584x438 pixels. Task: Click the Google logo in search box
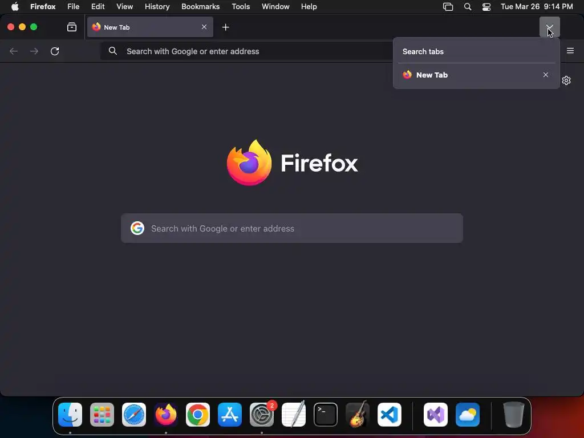(x=137, y=228)
